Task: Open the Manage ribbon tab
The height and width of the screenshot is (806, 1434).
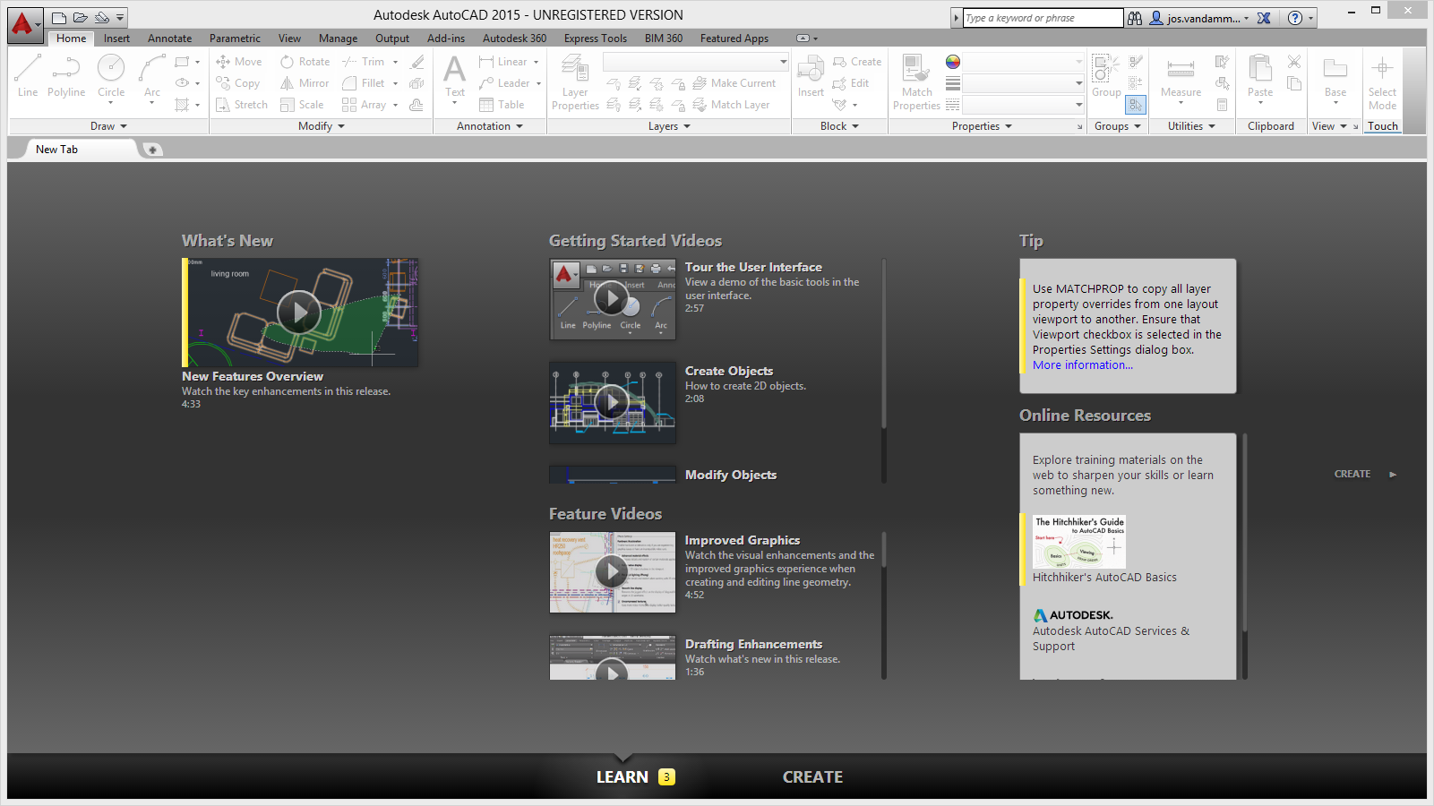Action: [x=338, y=39]
